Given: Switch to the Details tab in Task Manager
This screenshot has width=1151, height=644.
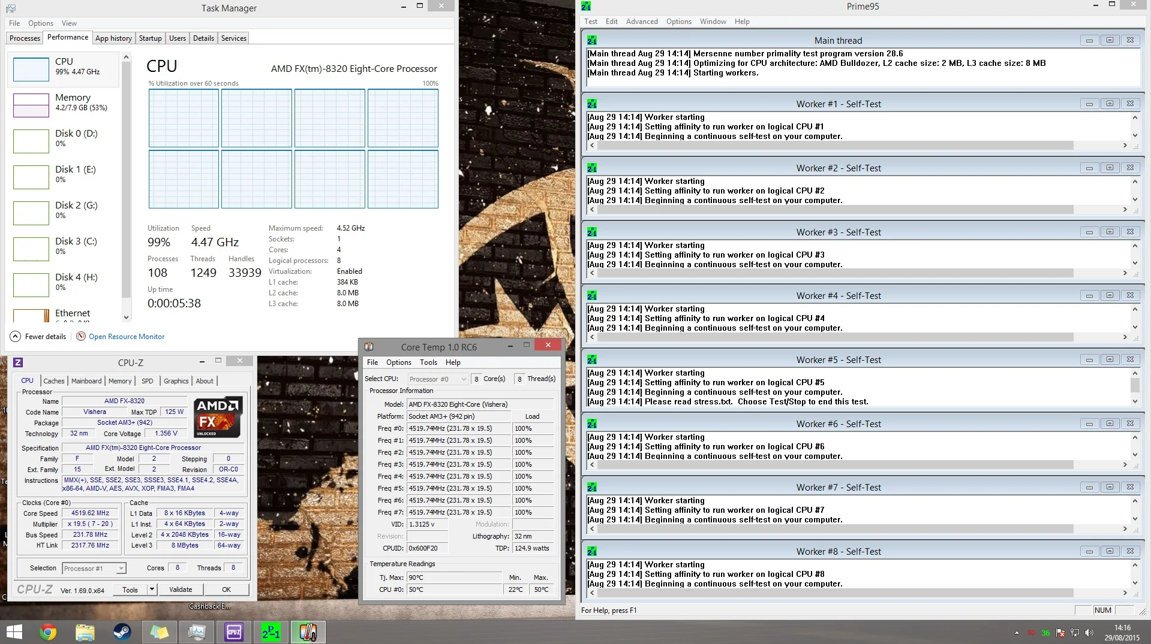Looking at the screenshot, I should point(203,38).
